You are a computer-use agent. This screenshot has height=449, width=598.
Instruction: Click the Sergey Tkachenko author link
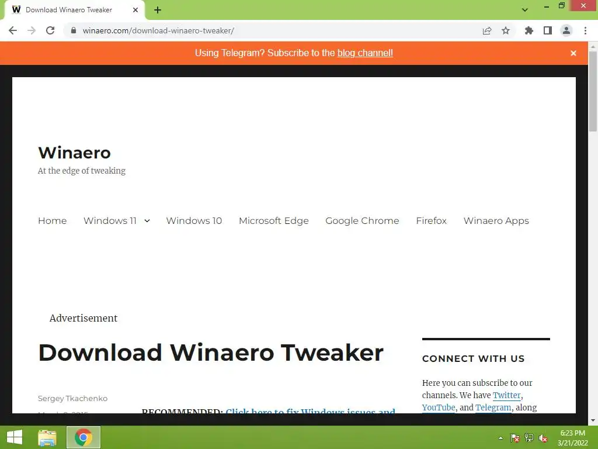[x=72, y=398]
